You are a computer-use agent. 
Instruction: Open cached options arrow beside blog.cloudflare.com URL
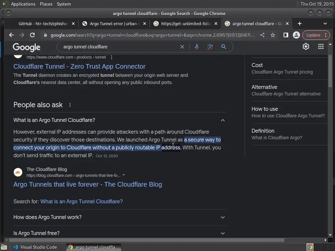[123, 175]
